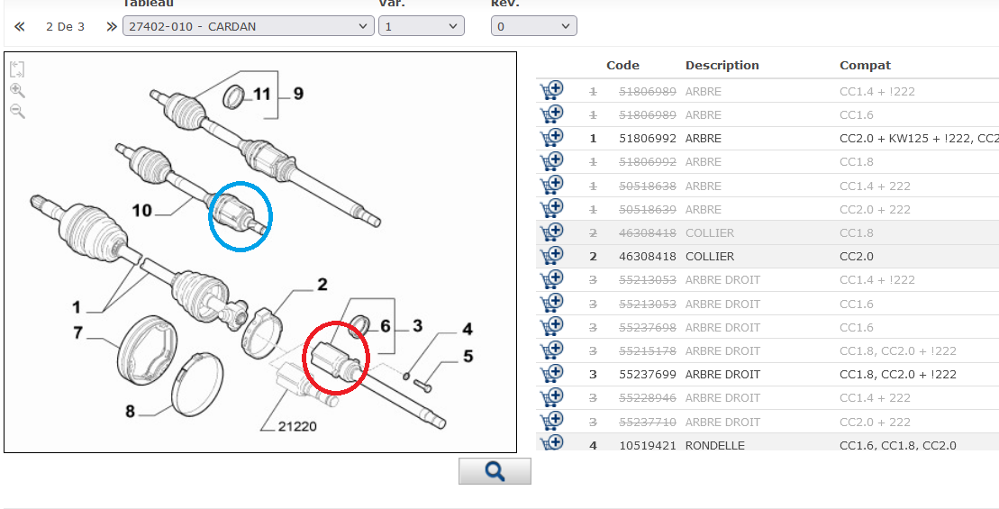999x509 pixels.
Task: Click part code 50518639
Action: [648, 210]
